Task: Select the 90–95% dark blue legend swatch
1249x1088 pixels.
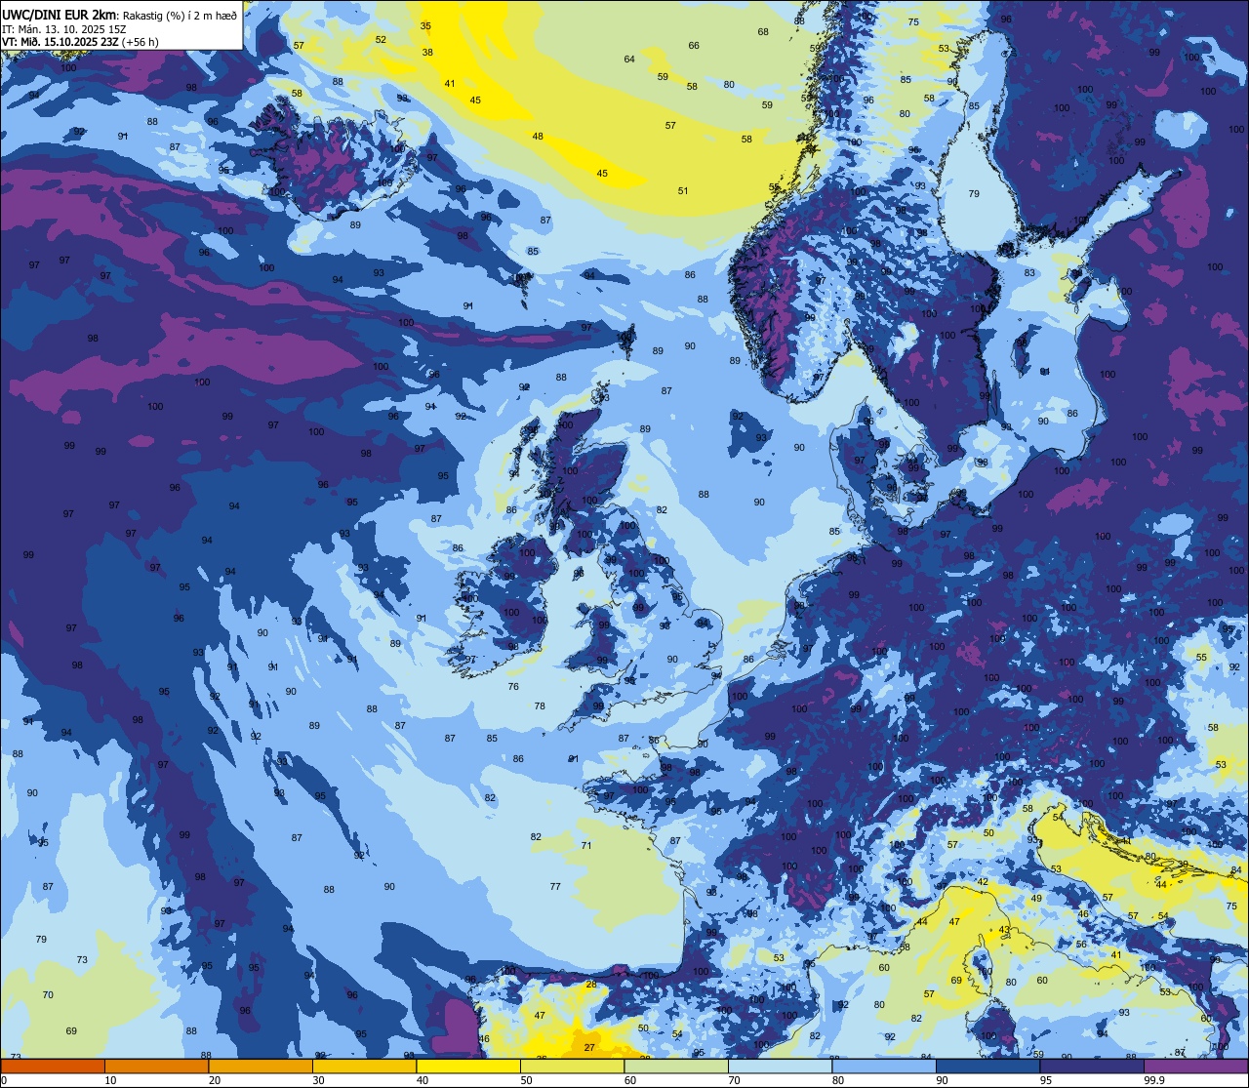Action: point(988,1066)
